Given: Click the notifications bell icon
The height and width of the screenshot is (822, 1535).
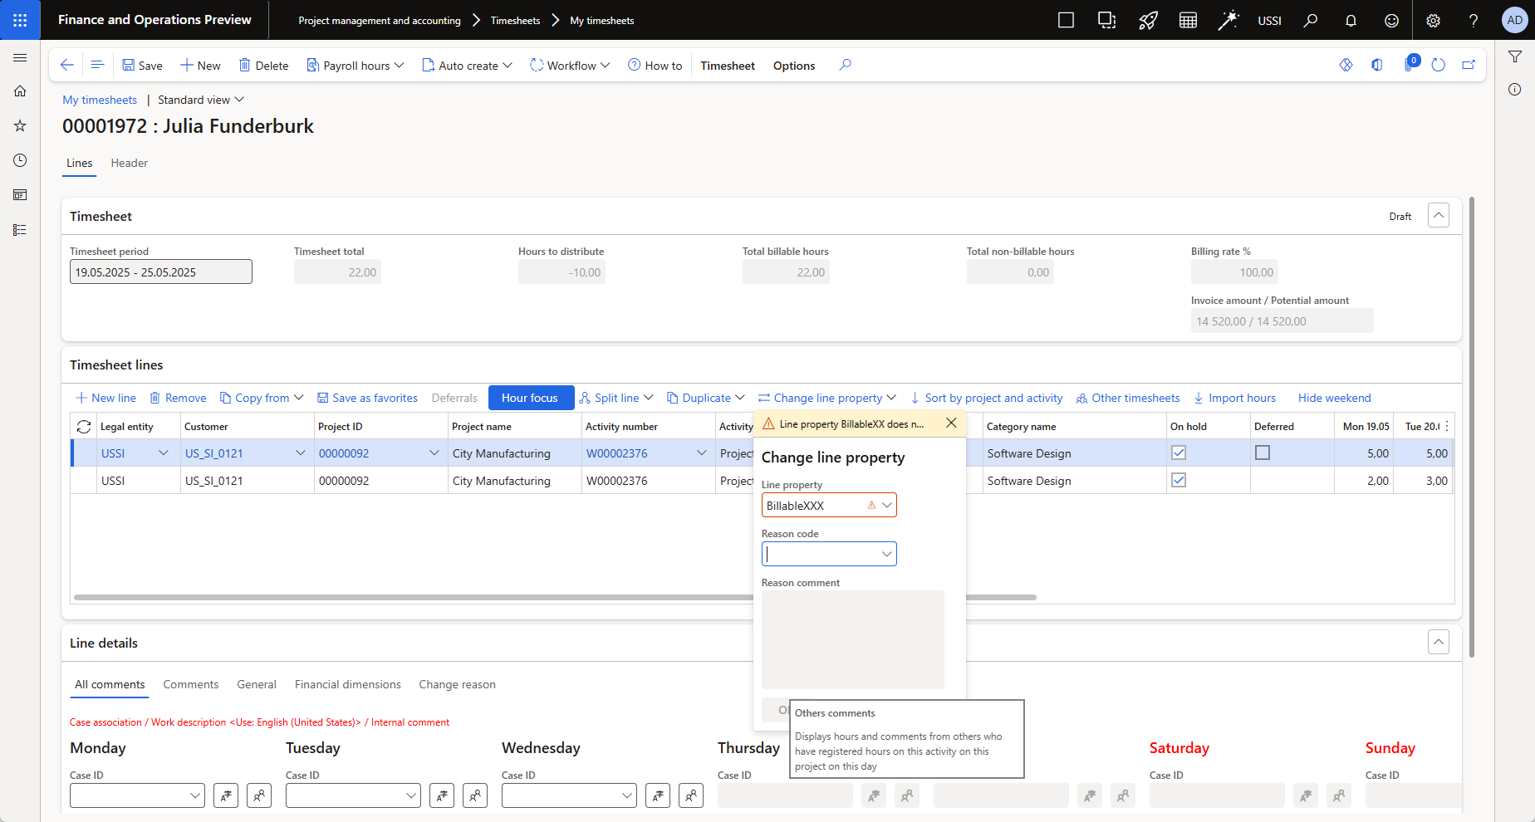Looking at the screenshot, I should (1351, 21).
